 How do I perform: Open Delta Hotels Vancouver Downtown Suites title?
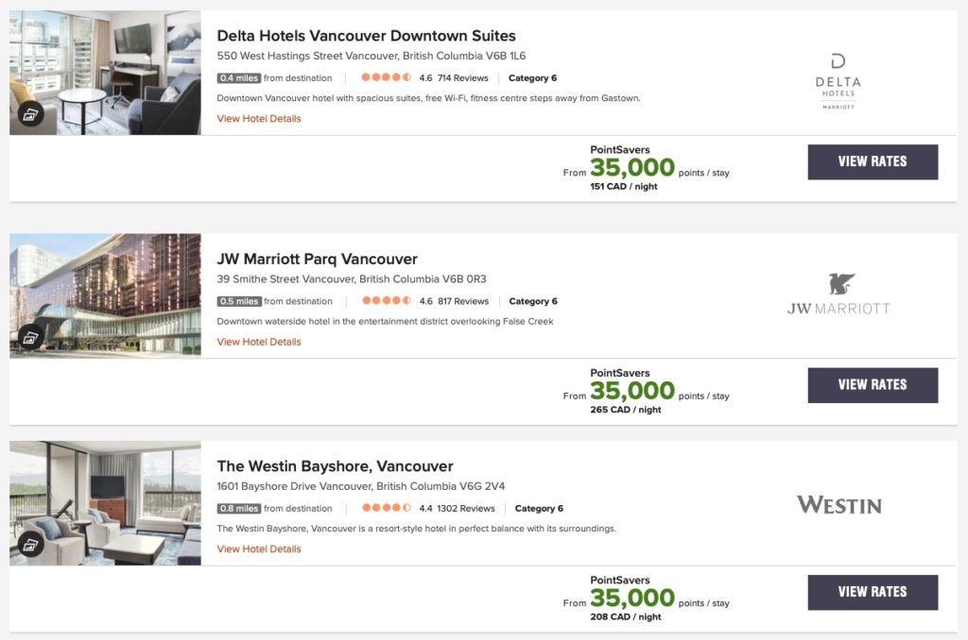[x=366, y=36]
